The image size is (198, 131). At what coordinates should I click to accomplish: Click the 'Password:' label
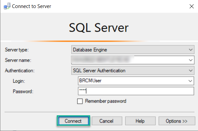click(23, 91)
